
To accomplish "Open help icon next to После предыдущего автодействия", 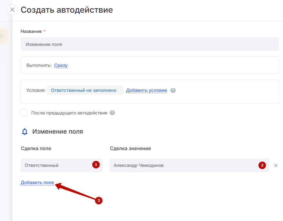I will (x=112, y=113).
